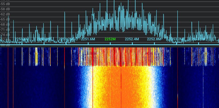Click the 2253.2M frequency label
219x108 pixels.
click(x=176, y=39)
